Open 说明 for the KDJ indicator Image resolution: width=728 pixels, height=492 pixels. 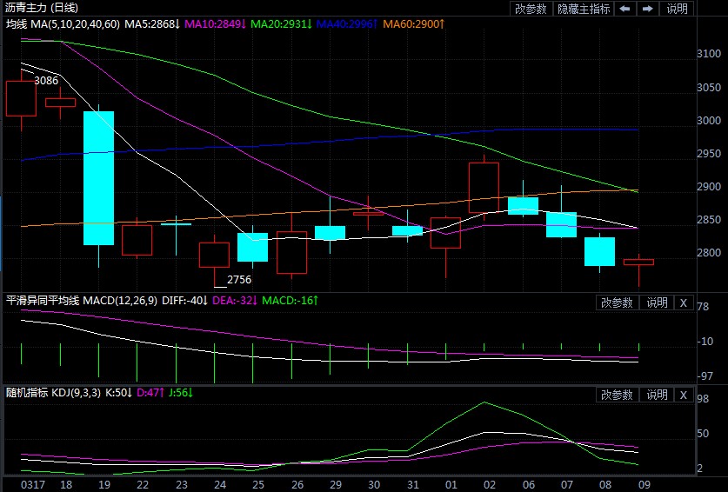click(x=657, y=395)
